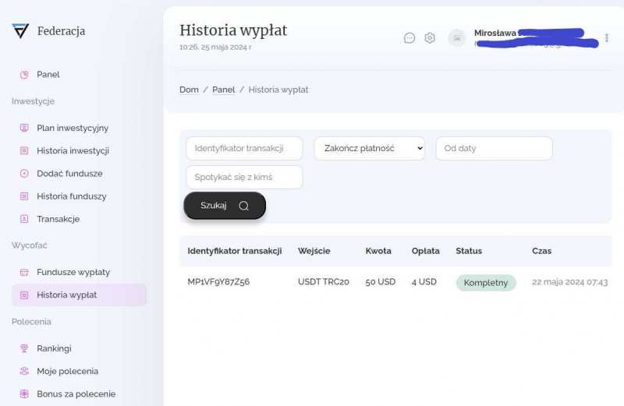
Task: Open Historia inwestycji in sidebar
Action: coord(73,150)
